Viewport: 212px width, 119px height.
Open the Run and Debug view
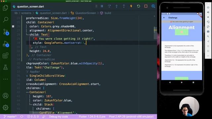pyautogui.click(x=6, y=44)
